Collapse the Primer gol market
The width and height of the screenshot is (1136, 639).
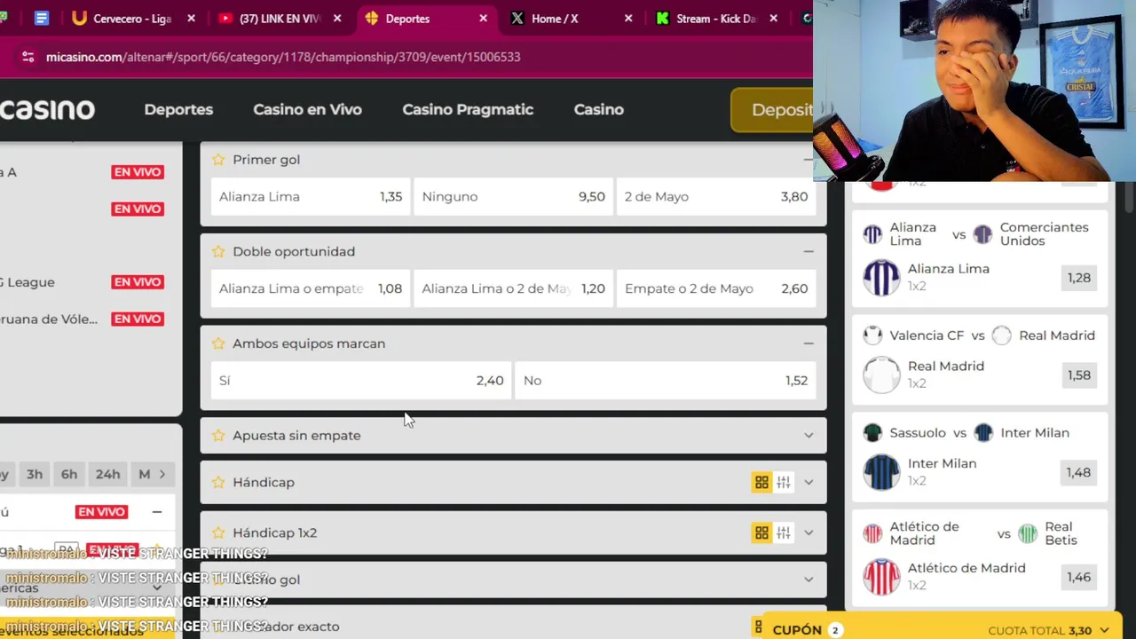[x=808, y=160]
